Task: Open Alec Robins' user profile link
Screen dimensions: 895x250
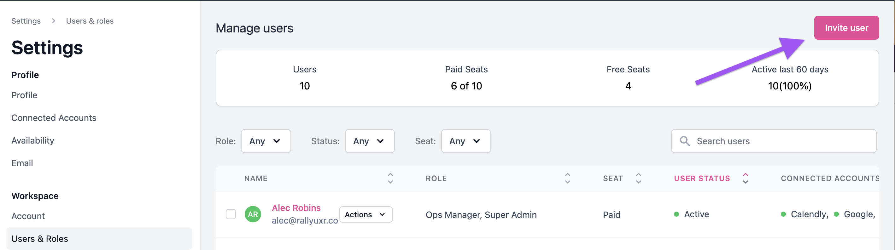Action: pyautogui.click(x=296, y=208)
